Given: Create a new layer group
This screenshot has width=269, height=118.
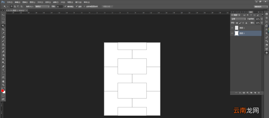Looking at the screenshot, I should 251,93.
